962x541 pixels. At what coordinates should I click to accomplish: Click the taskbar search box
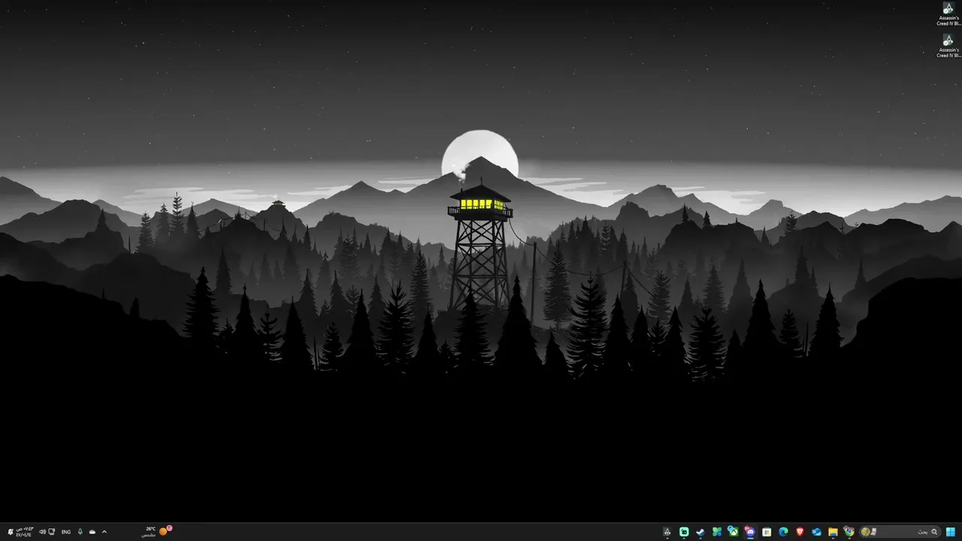(899, 532)
